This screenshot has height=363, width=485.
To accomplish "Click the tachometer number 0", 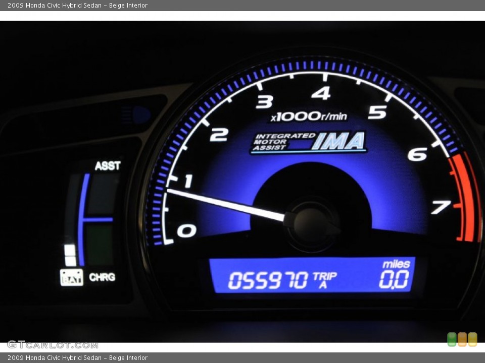I will (x=186, y=231).
